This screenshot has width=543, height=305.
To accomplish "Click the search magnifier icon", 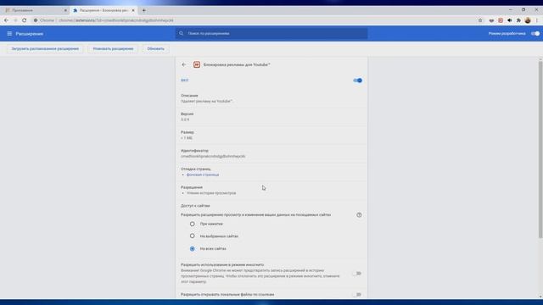I will tap(181, 34).
